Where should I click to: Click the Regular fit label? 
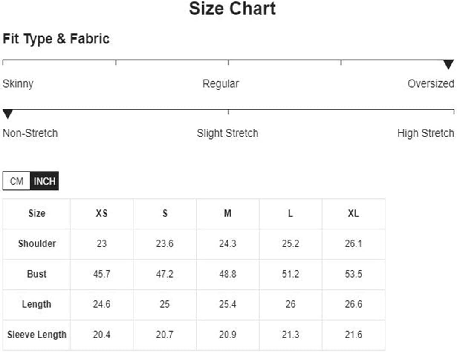tap(221, 84)
